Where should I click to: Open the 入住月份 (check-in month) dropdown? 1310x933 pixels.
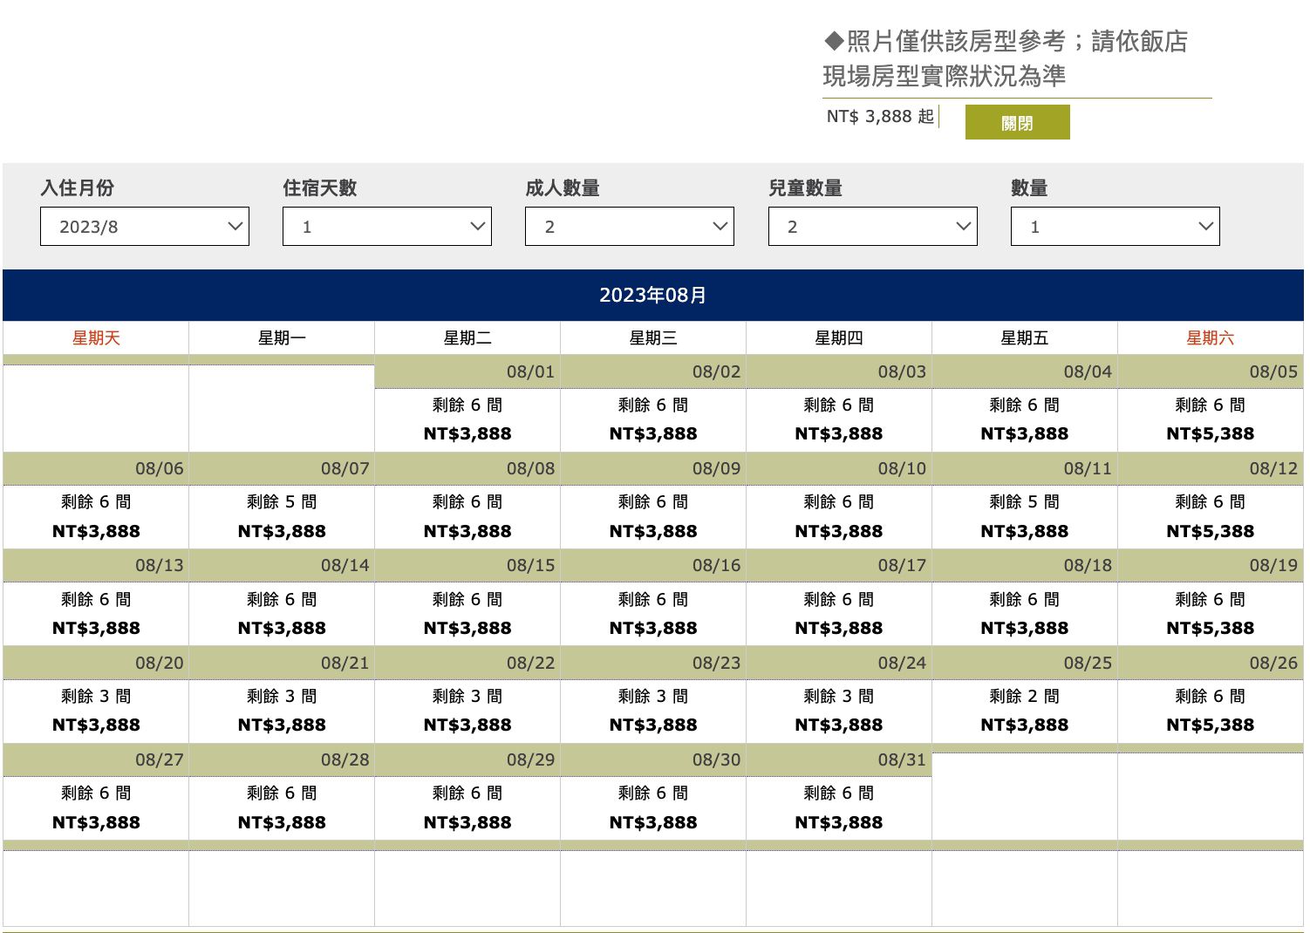pyautogui.click(x=144, y=226)
